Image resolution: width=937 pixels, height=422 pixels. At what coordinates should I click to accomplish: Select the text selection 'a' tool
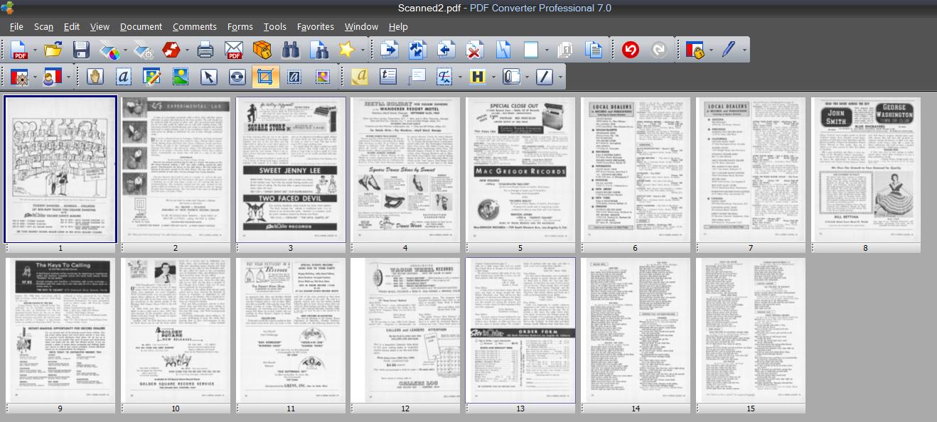tap(124, 76)
